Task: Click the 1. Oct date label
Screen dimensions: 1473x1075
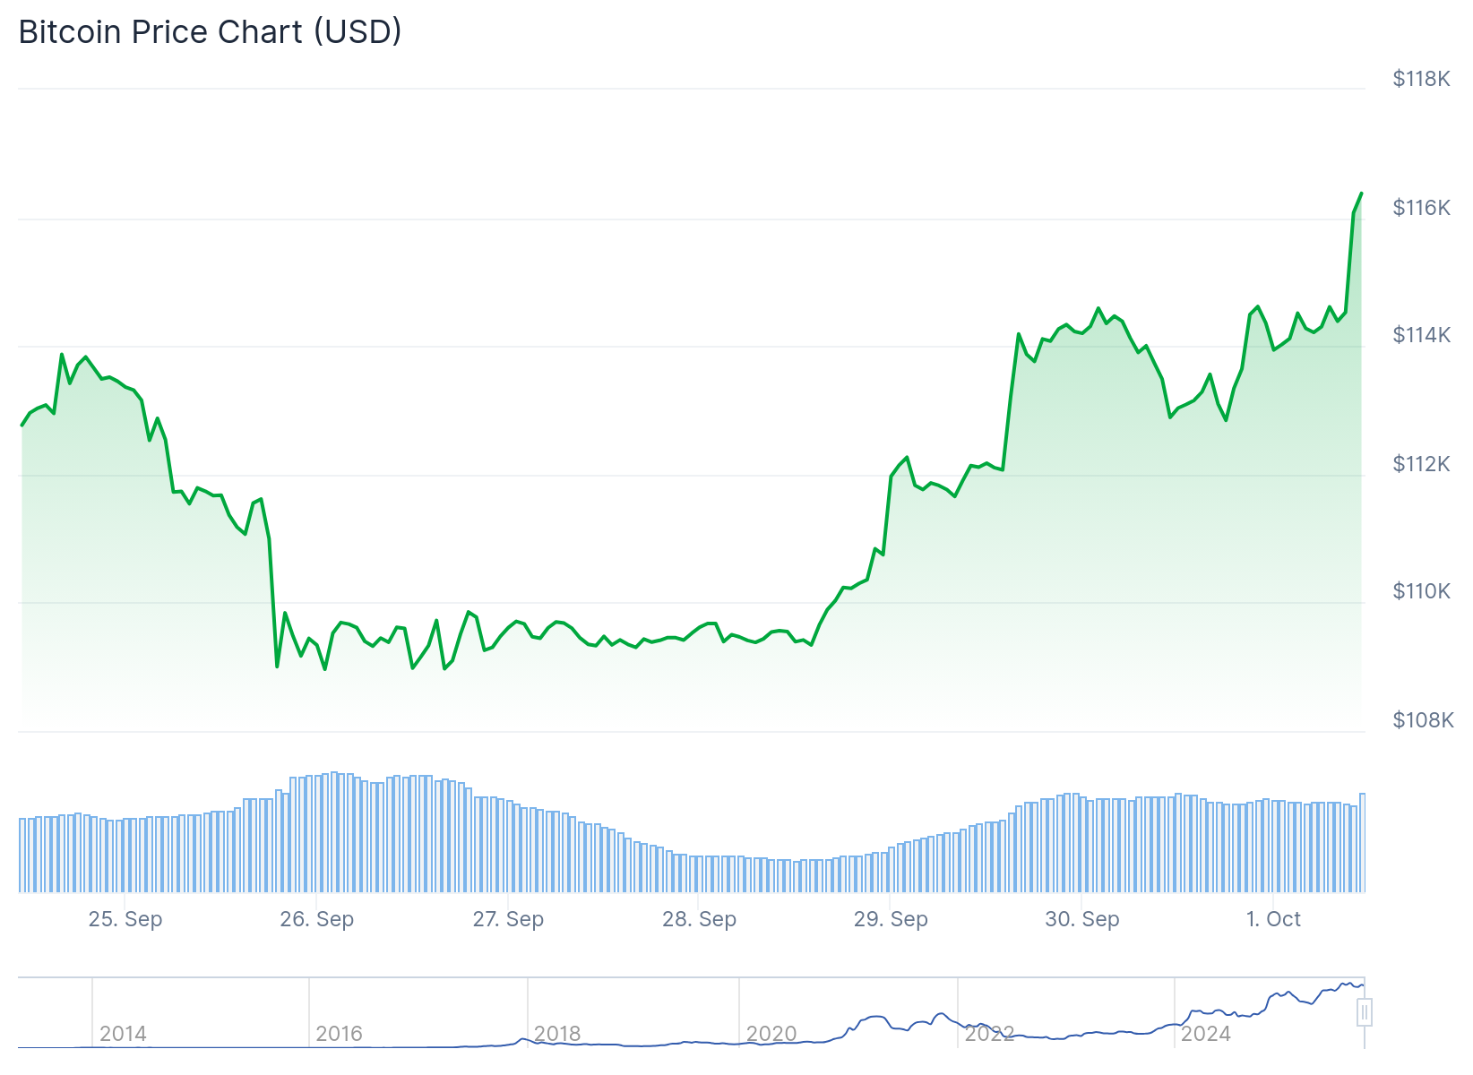Action: (1273, 919)
